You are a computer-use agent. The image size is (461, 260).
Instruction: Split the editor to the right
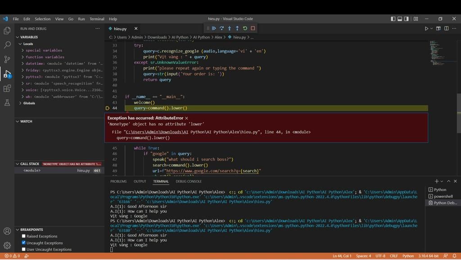click(446, 28)
